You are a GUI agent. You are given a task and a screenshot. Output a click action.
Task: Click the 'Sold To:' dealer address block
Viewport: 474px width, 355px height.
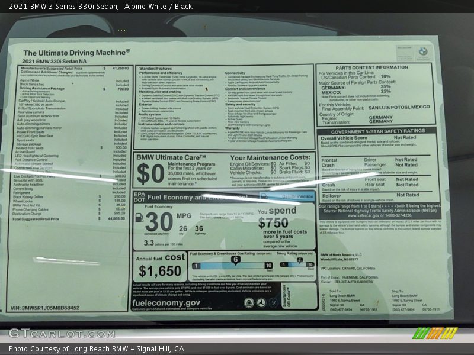[353, 301]
